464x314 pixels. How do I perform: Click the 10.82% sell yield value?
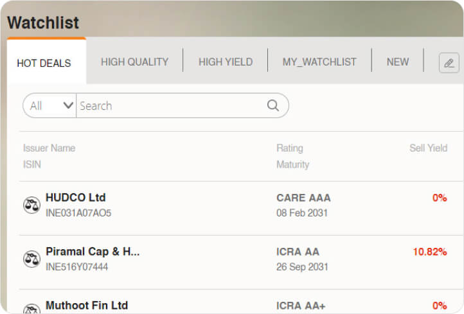[x=429, y=252]
